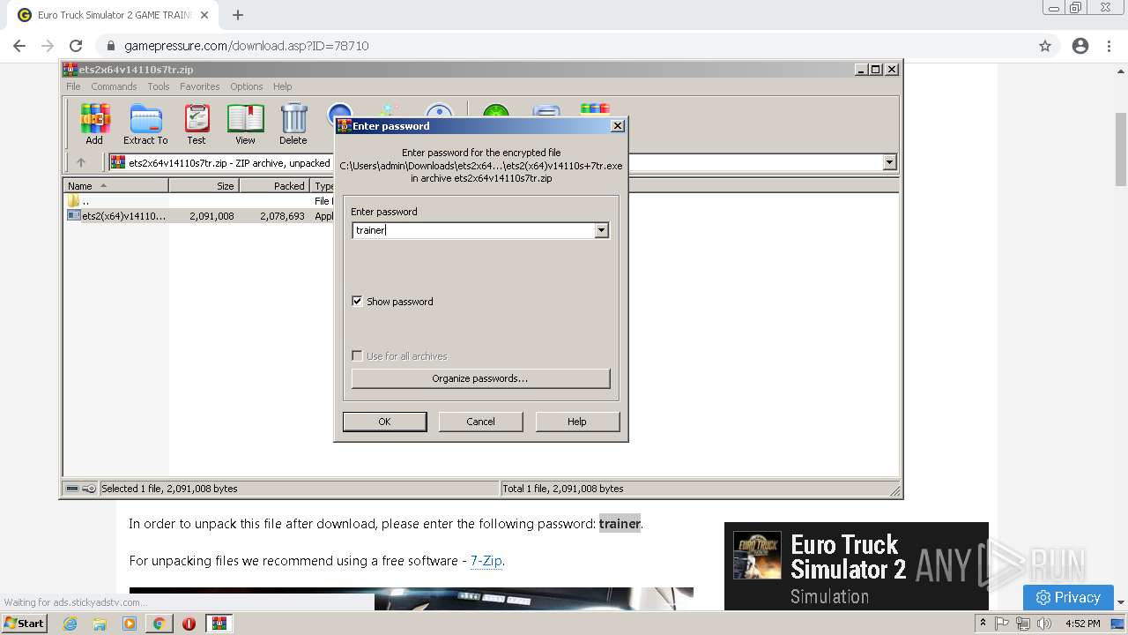Click the WinRAR taskbar button
Viewport: 1128px width, 635px height.
[x=219, y=624]
